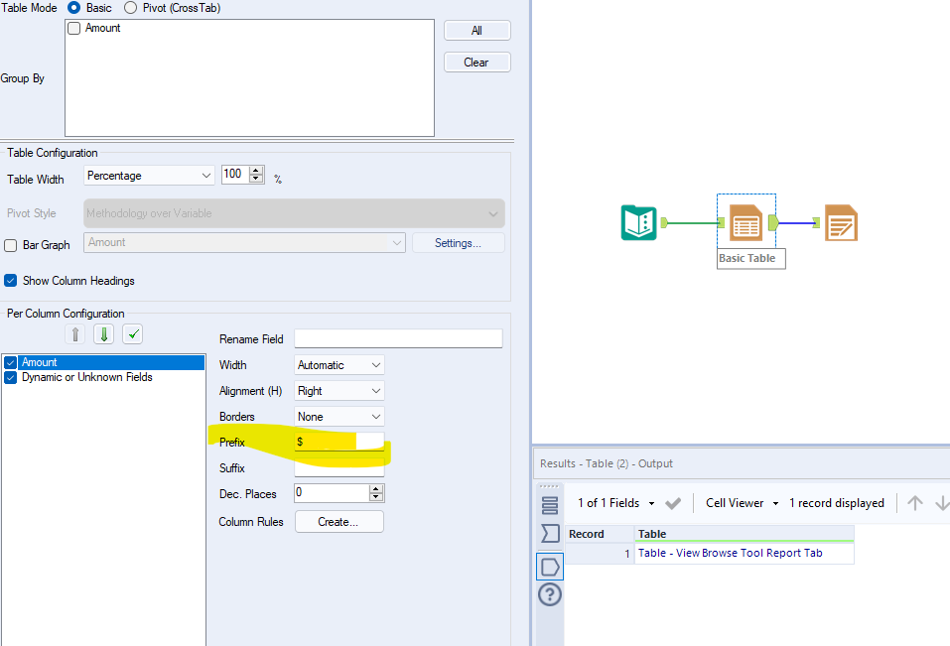Select Basic table mode radio button
Screen dimensions: 950x646
click(73, 8)
